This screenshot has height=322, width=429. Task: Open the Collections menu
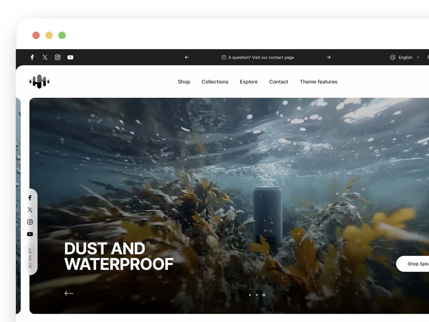point(215,82)
